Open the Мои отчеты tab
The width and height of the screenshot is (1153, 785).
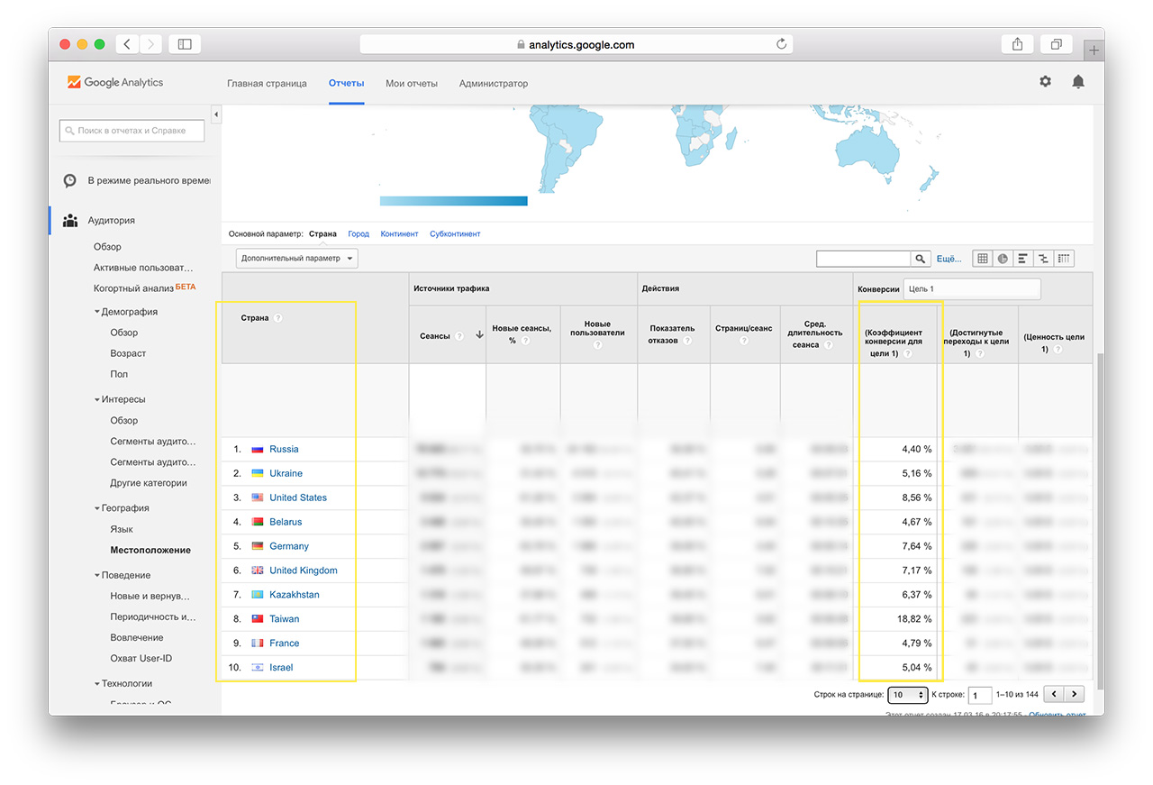411,84
